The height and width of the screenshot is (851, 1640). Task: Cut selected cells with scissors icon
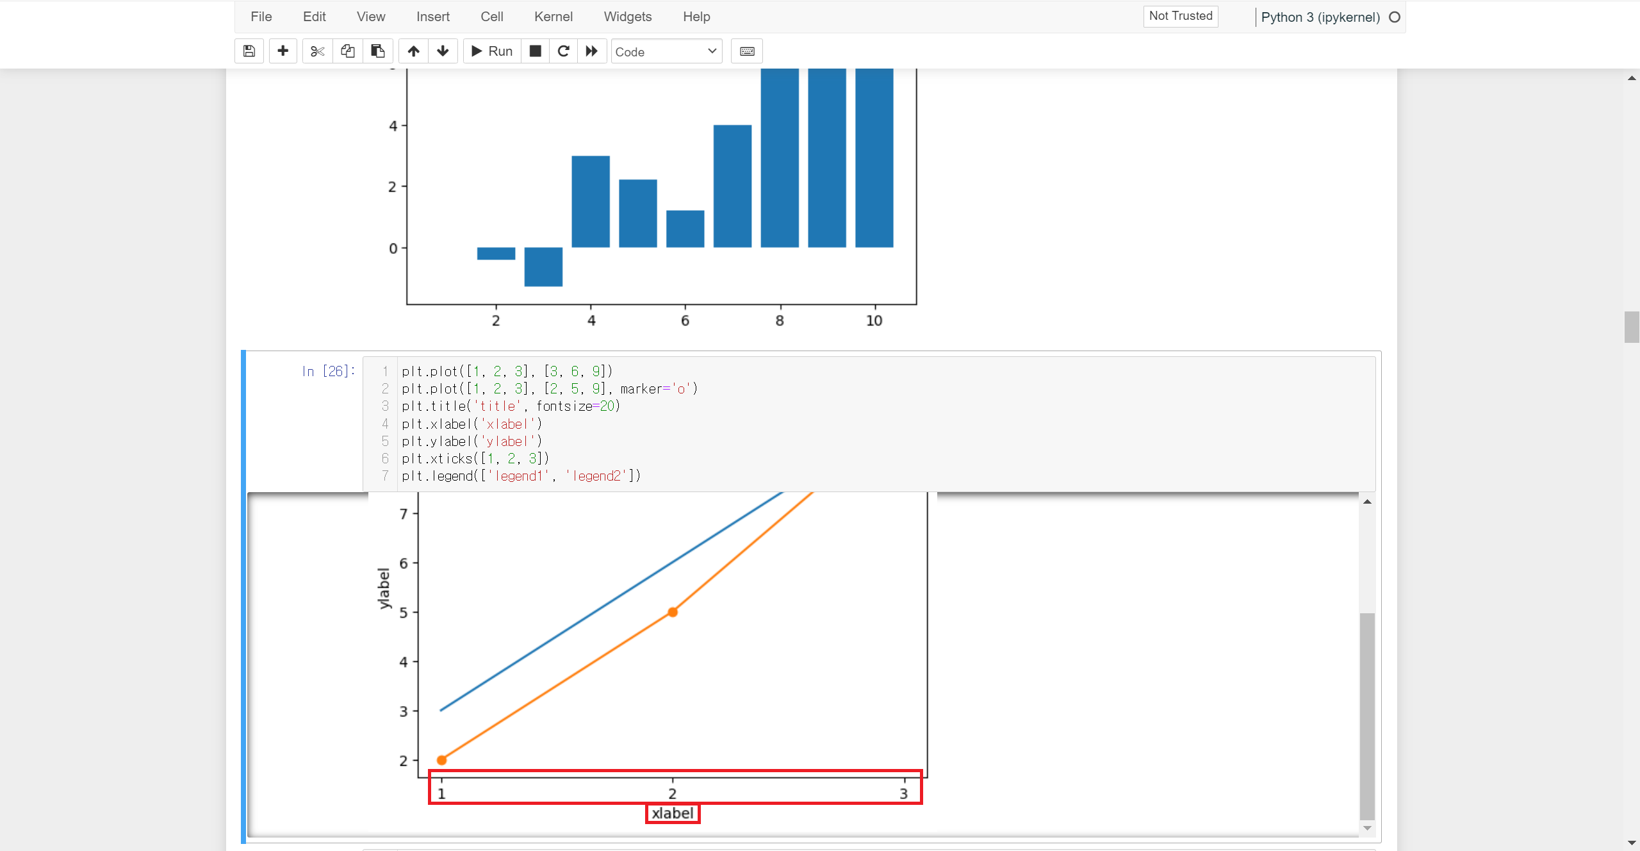pos(317,51)
